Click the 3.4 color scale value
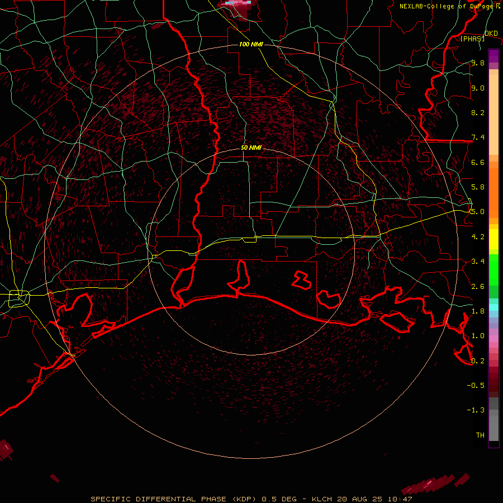 pyautogui.click(x=478, y=262)
